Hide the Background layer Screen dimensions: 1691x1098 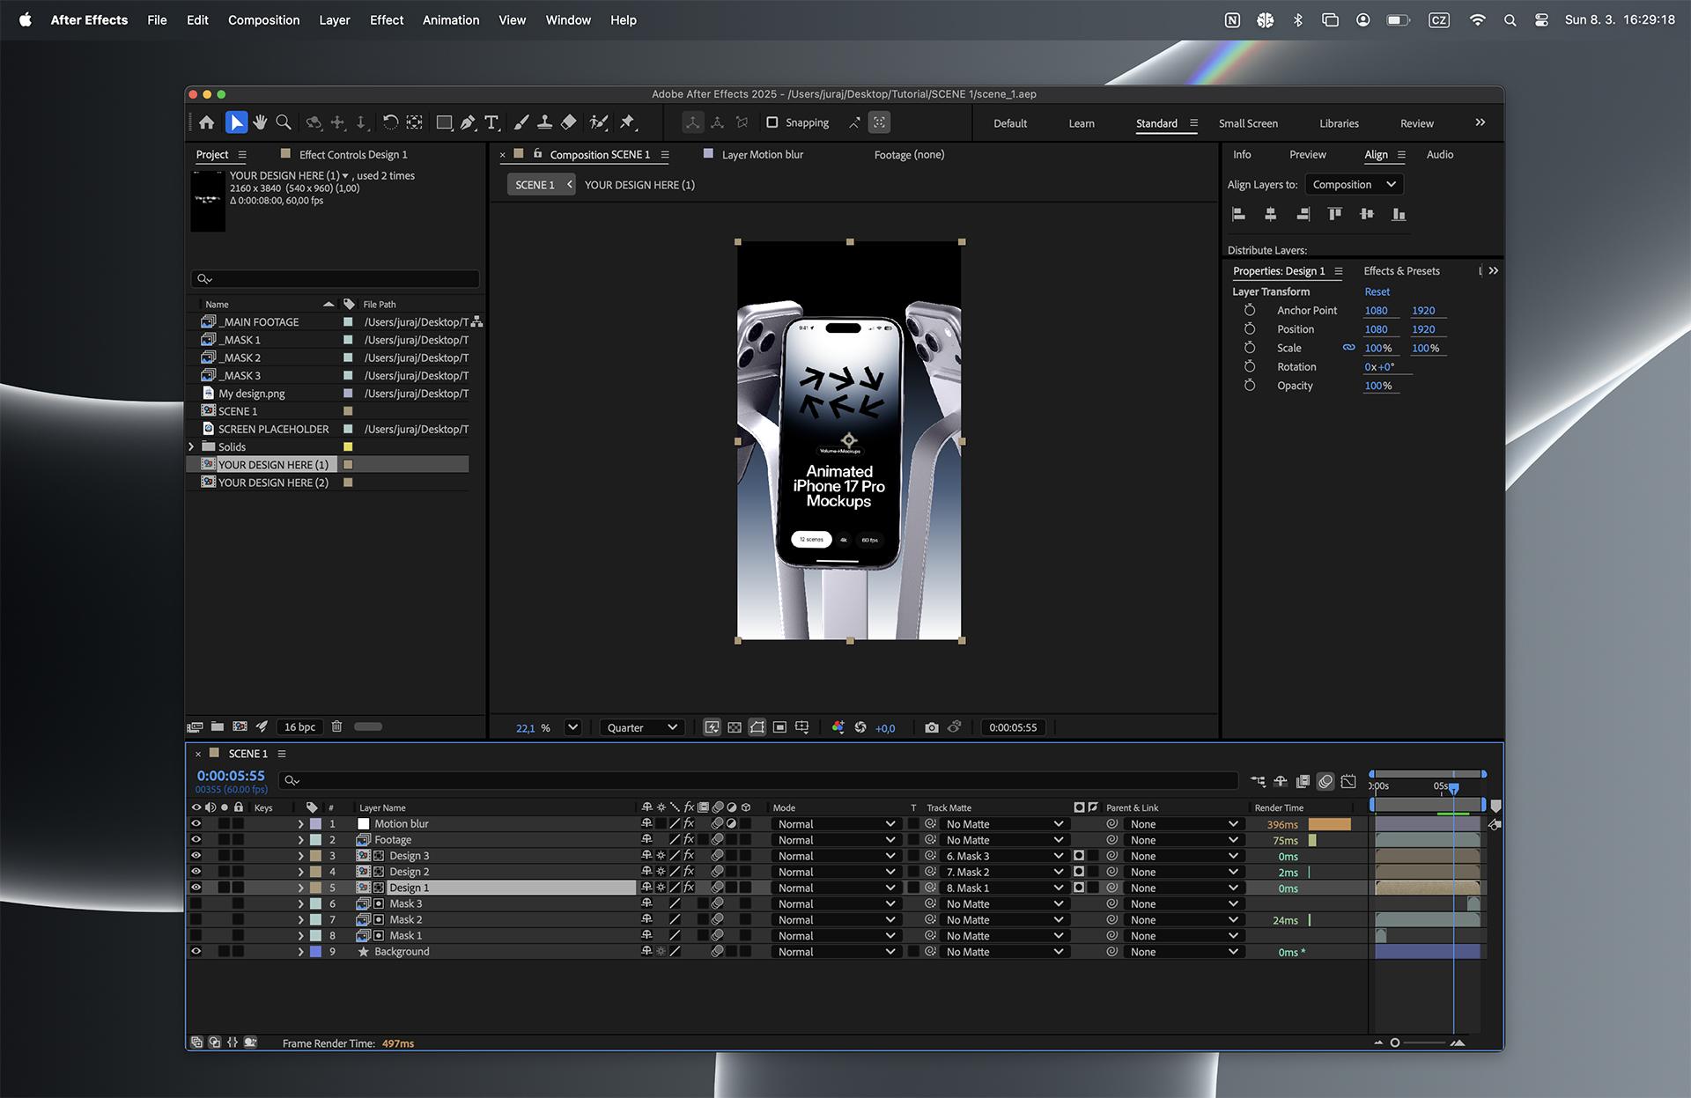(196, 951)
